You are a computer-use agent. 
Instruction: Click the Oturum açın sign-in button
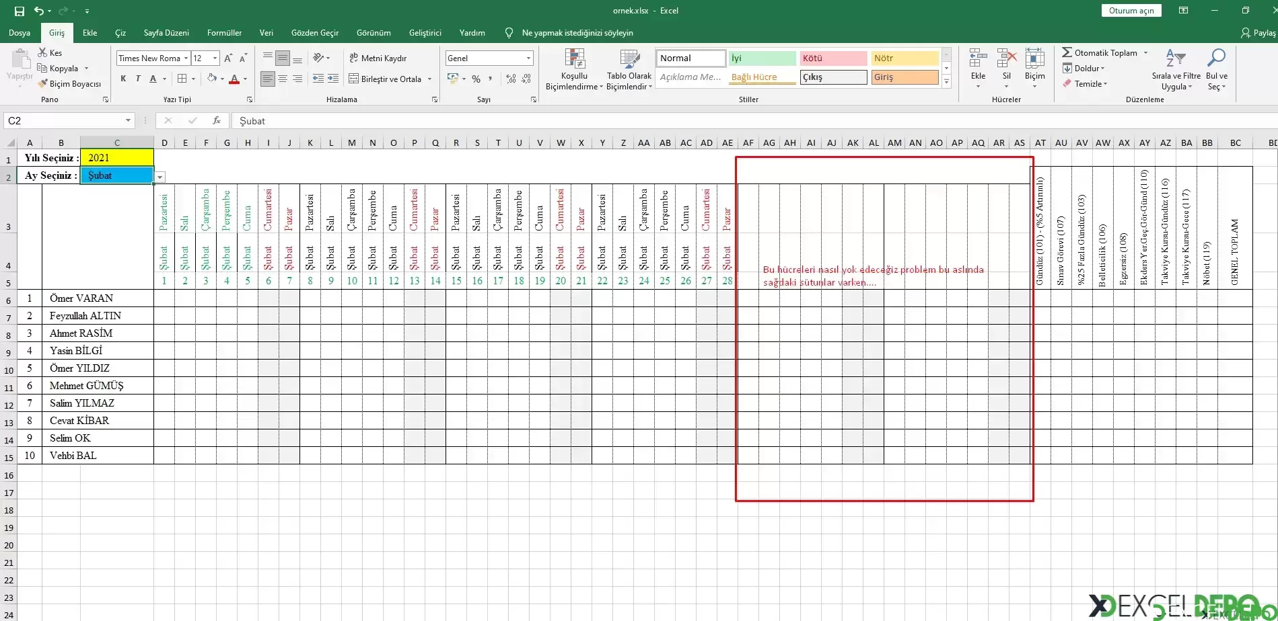tap(1131, 10)
